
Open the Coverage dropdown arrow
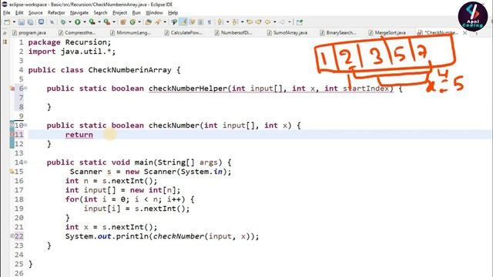click(99, 22)
